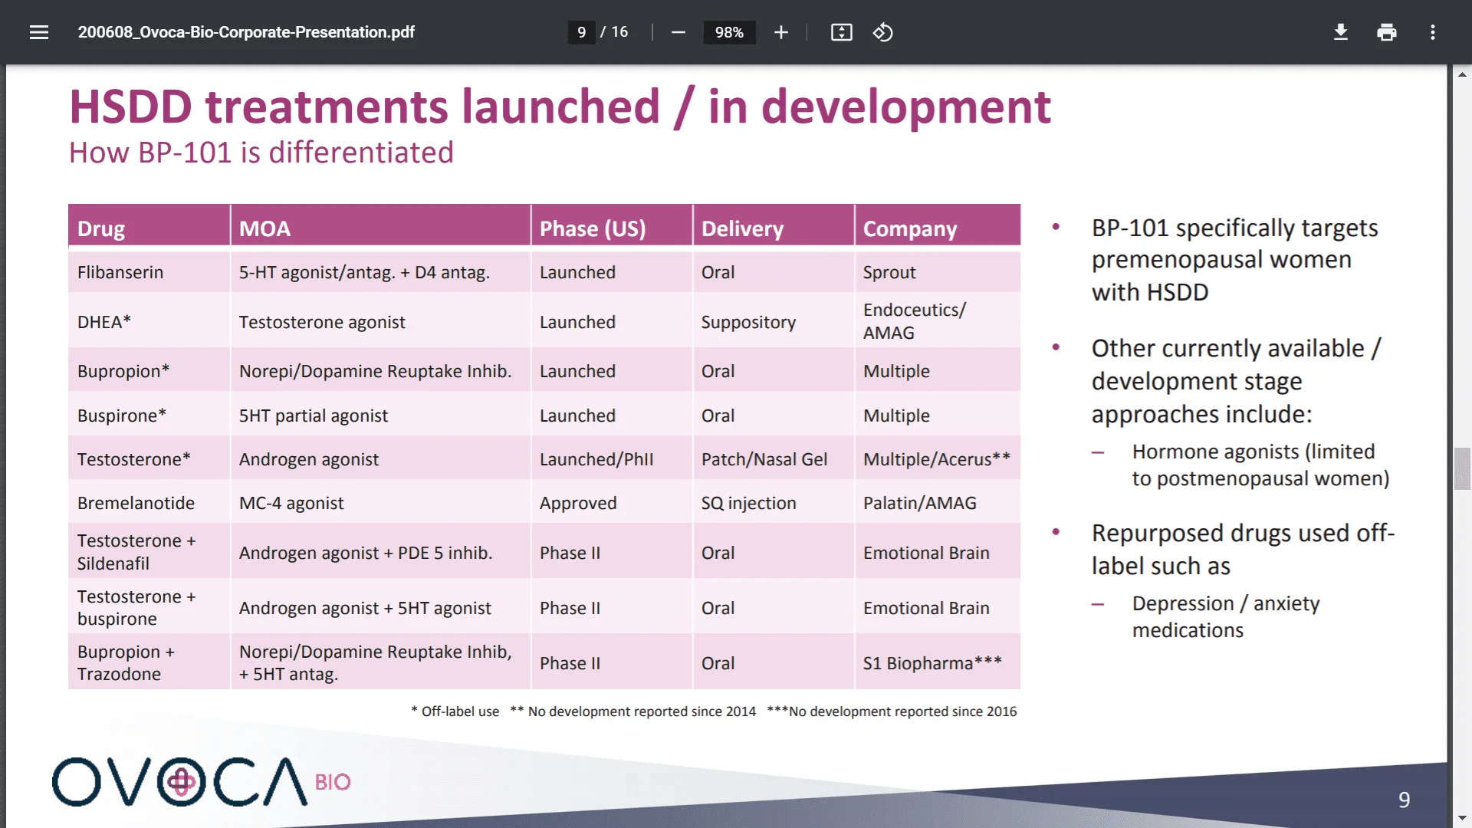Print the PDF document
This screenshot has width=1472, height=828.
pyautogui.click(x=1386, y=32)
